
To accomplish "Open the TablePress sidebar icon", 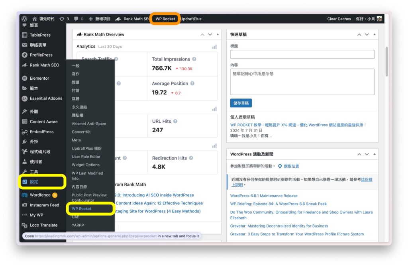I will tap(25, 35).
